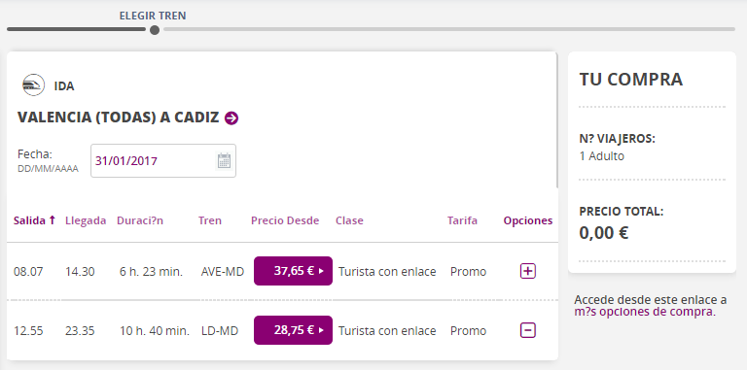Click the Tarifa column header
The width and height of the screenshot is (747, 370).
tap(462, 220)
